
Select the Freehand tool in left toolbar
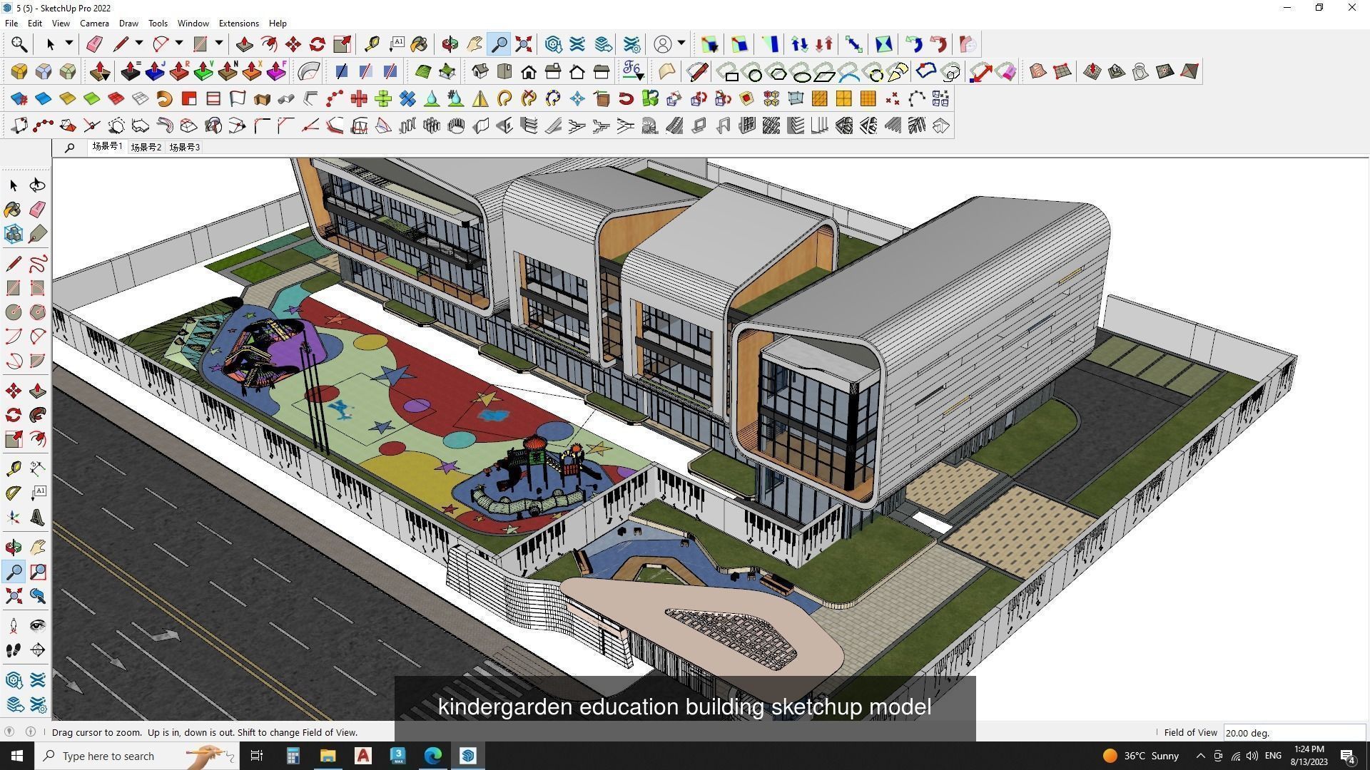38,264
